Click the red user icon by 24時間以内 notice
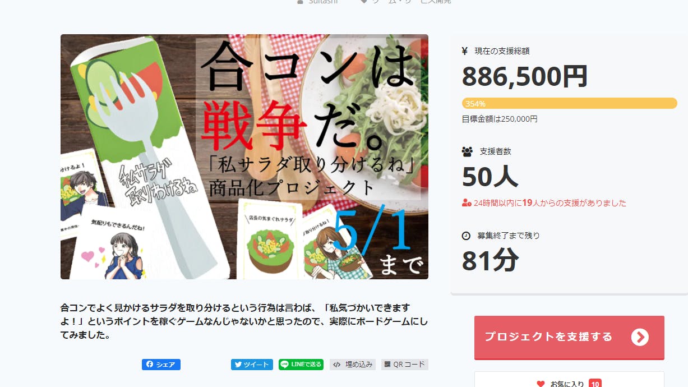The width and height of the screenshot is (688, 387). (467, 203)
